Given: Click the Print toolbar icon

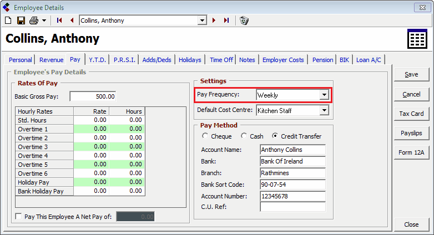Looking at the screenshot, I should 34,21.
